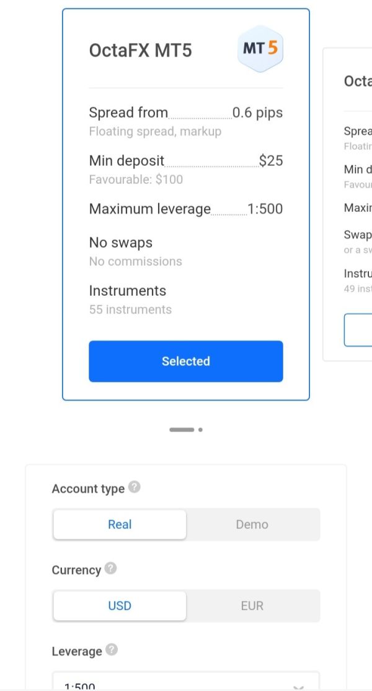This screenshot has height=691, width=372.
Task: Click the MT5 hexagon logo icon
Action: pyautogui.click(x=260, y=49)
